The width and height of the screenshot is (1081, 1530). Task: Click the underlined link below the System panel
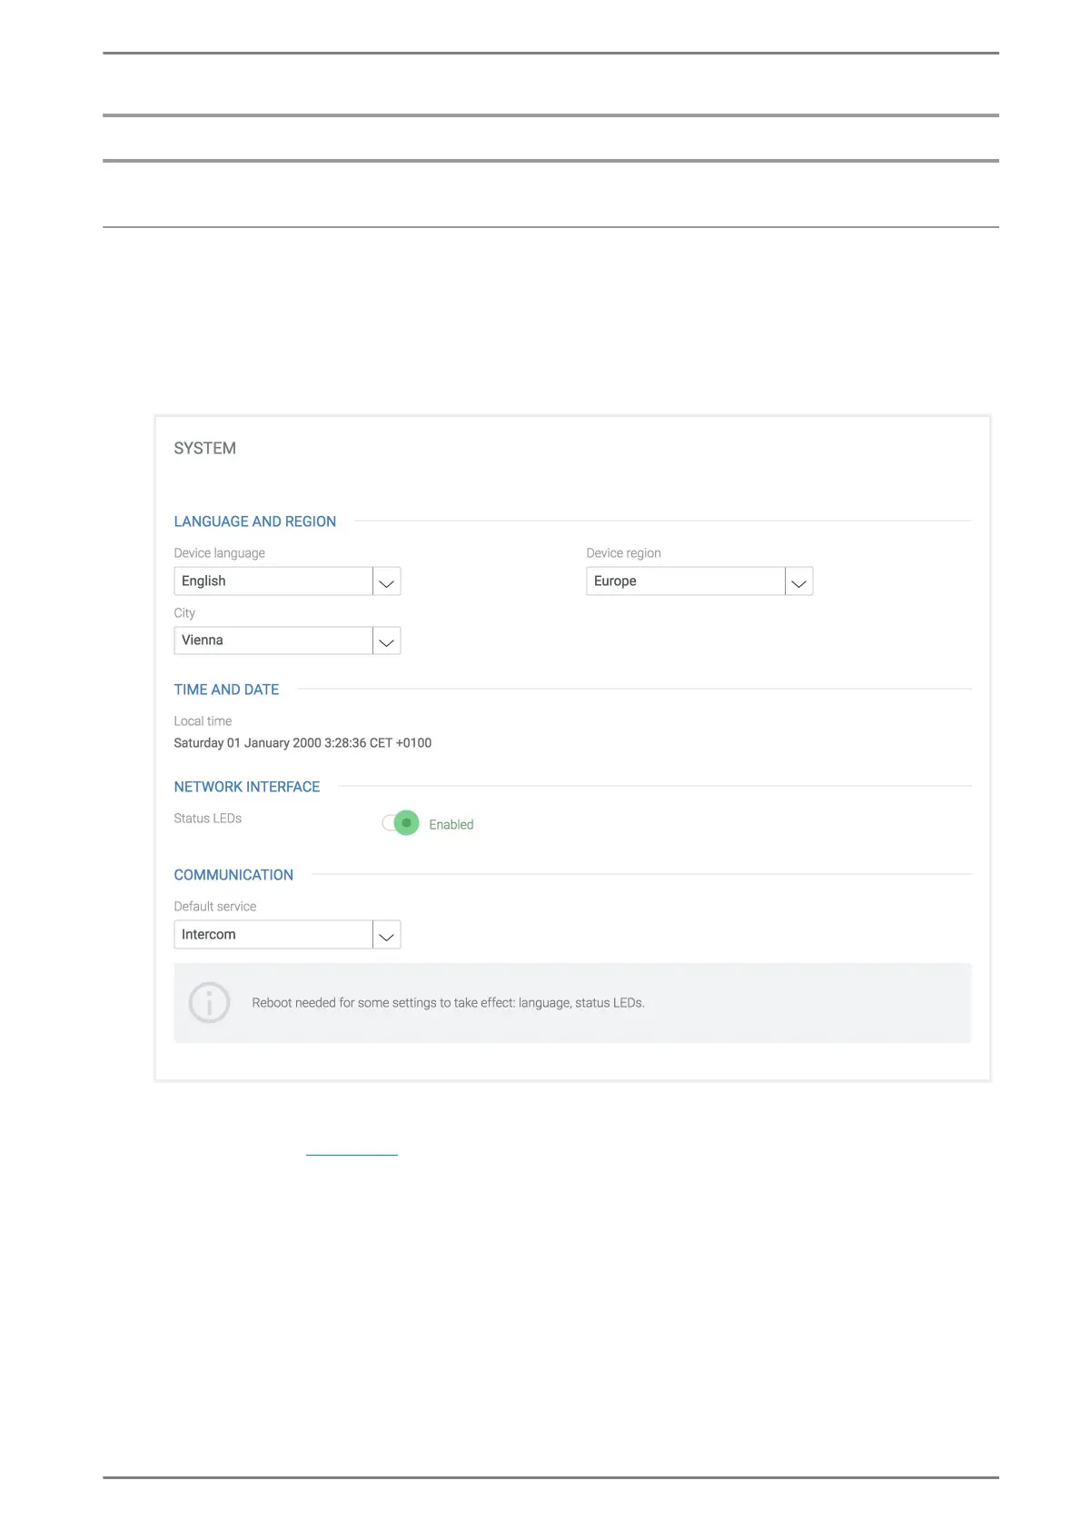[x=352, y=1150]
